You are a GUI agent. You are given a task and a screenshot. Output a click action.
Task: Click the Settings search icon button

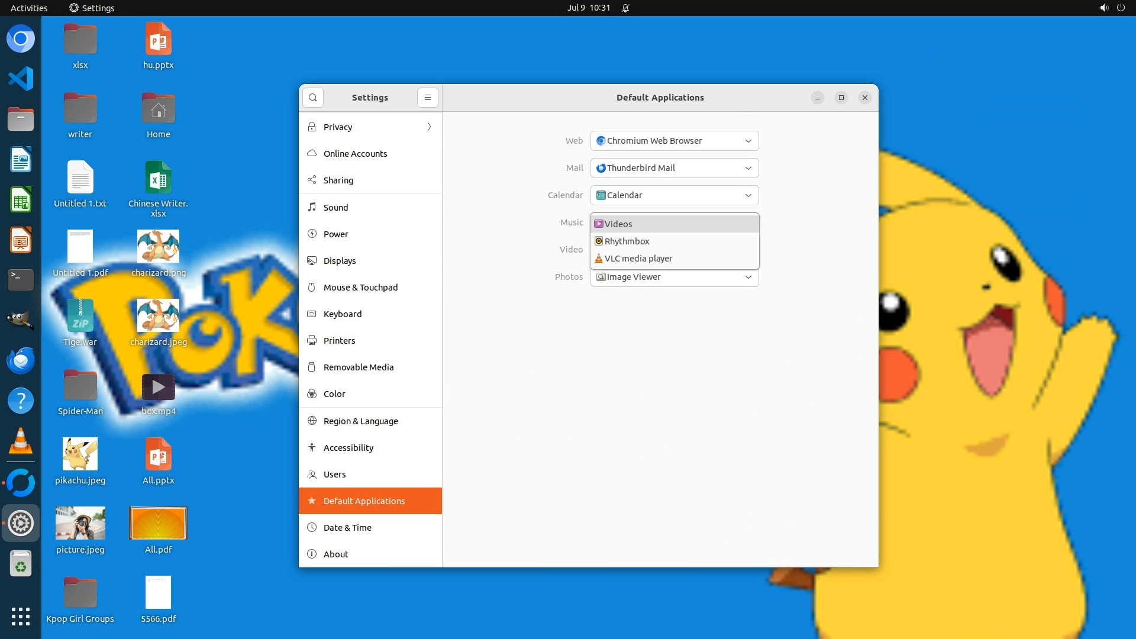point(312,98)
